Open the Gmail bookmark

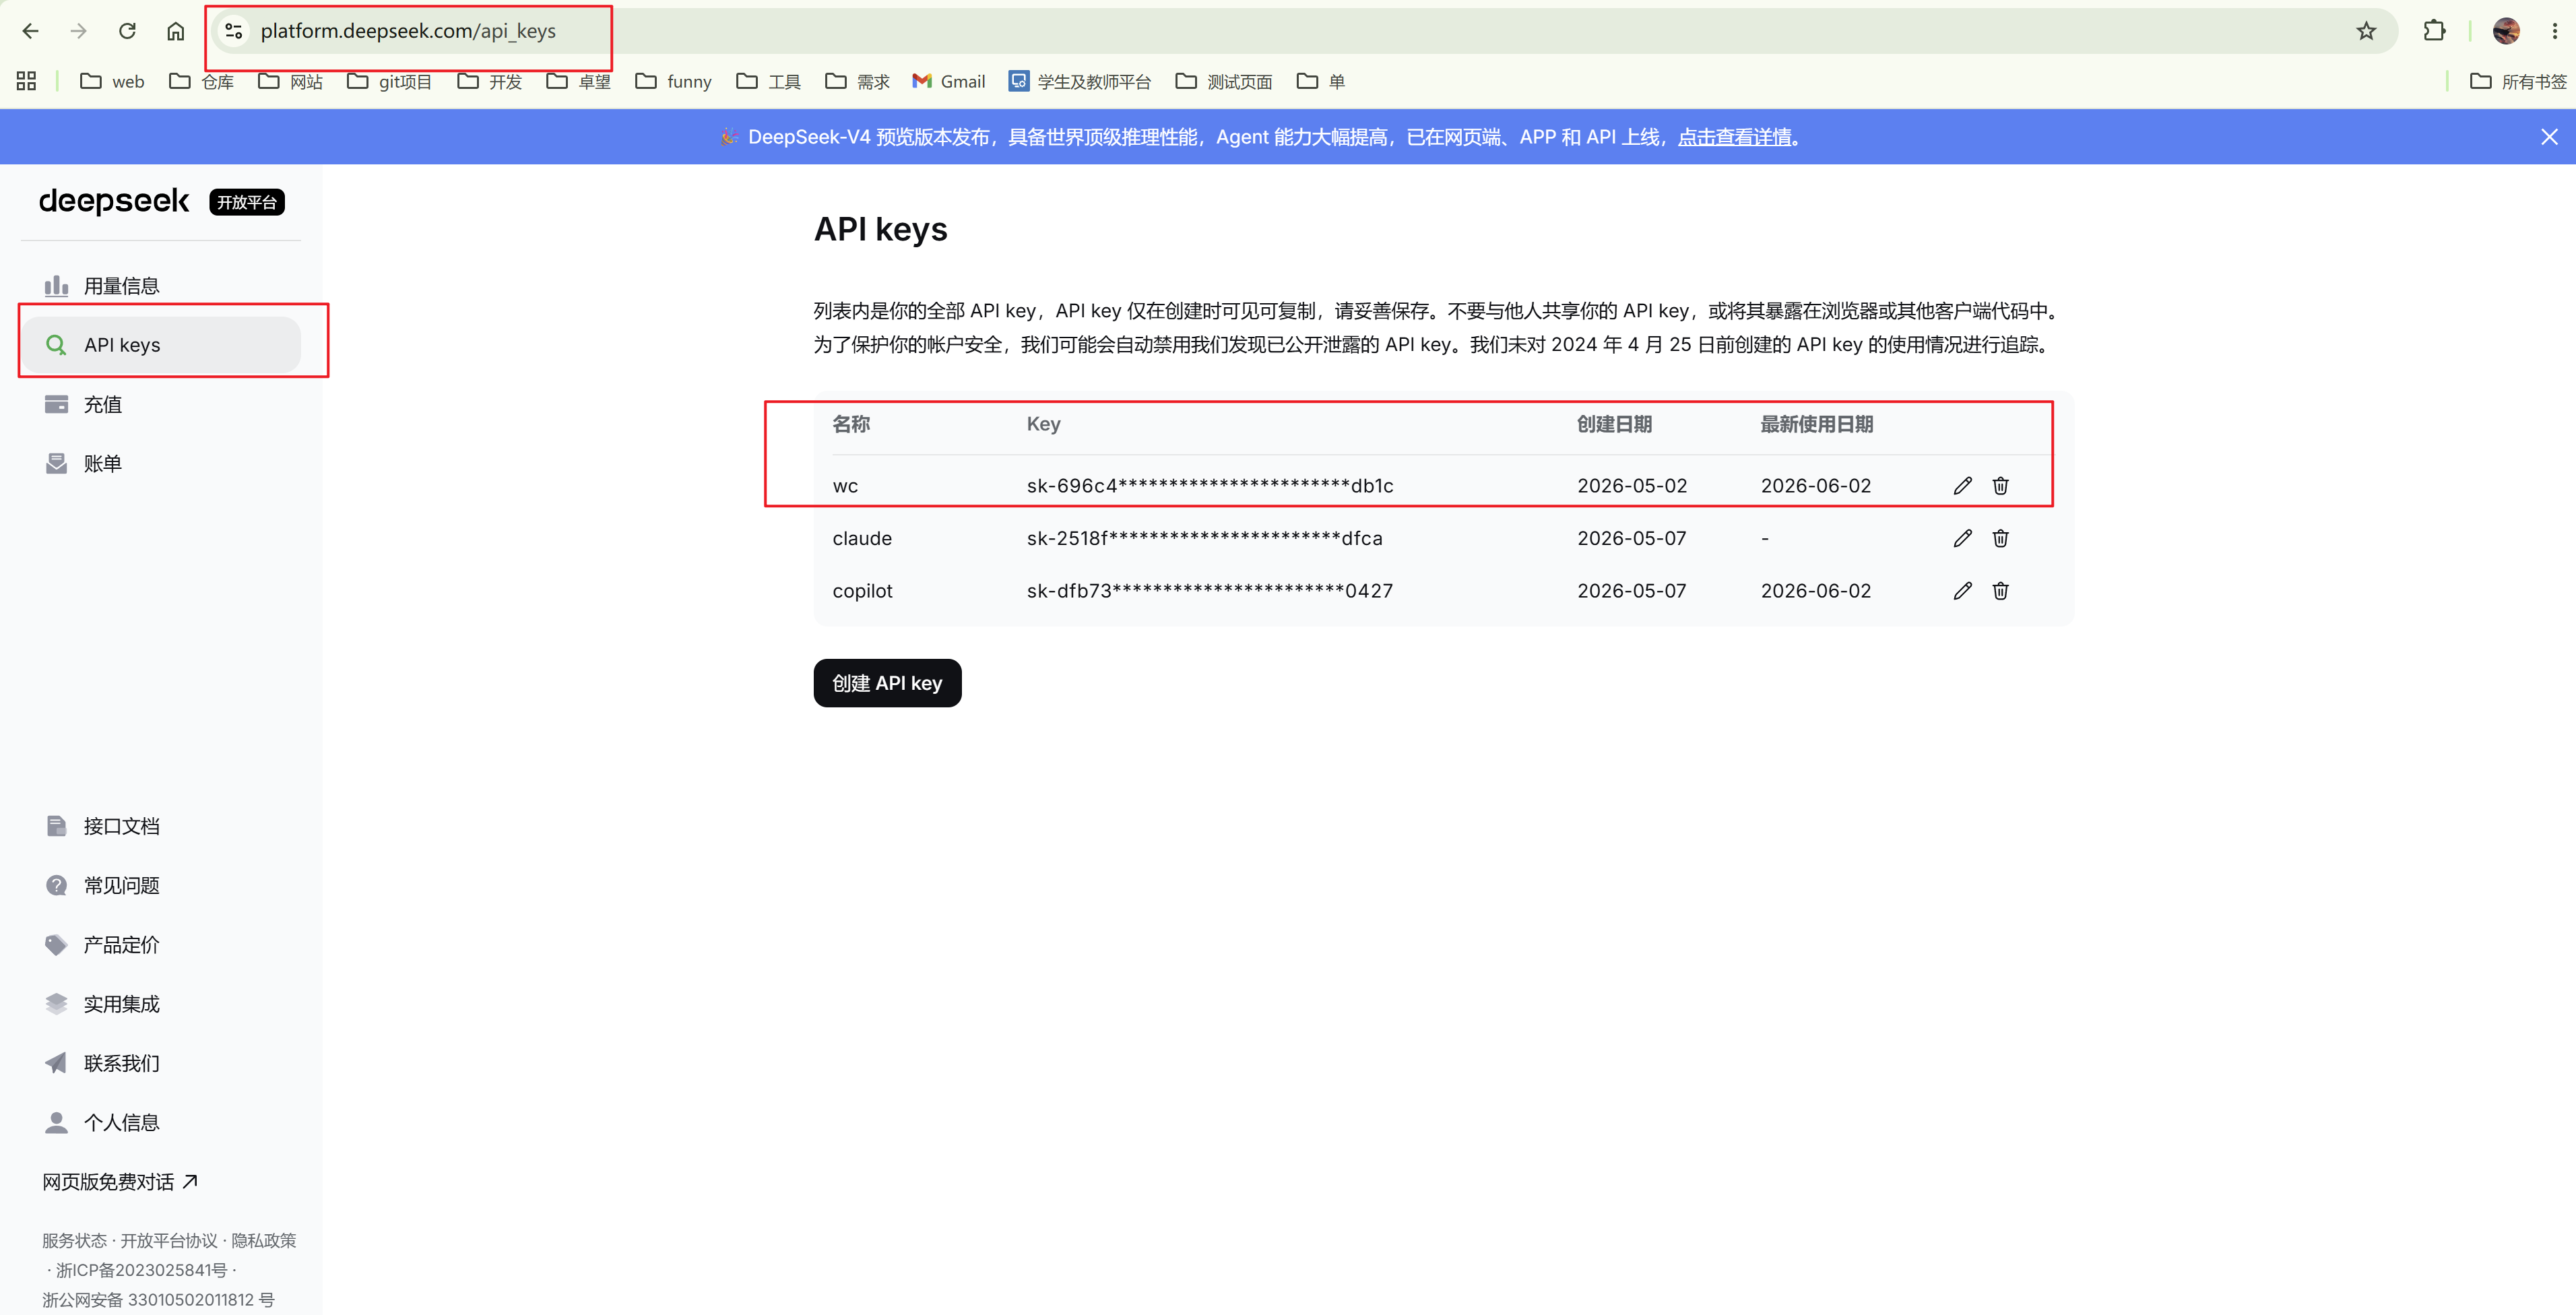coord(949,81)
